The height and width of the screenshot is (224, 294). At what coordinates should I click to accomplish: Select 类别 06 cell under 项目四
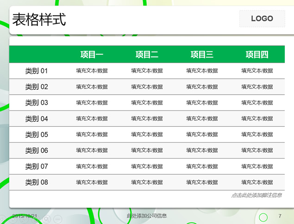257,150
